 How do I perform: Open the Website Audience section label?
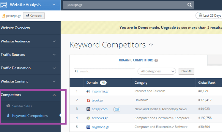tap(15, 41)
